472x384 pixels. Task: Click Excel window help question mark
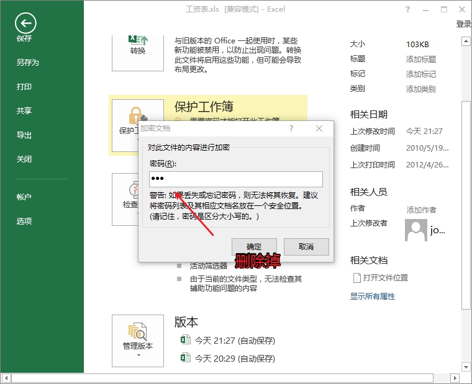pos(407,9)
